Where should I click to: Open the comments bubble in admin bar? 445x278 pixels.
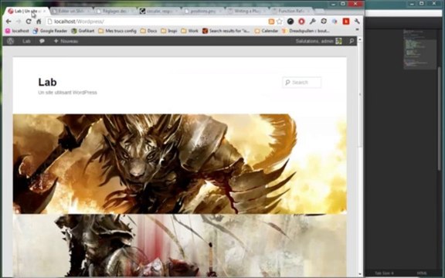(42, 41)
